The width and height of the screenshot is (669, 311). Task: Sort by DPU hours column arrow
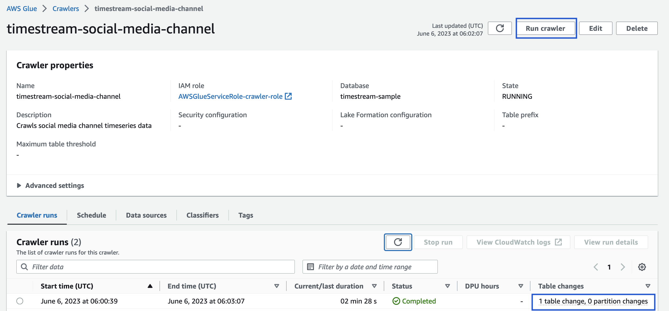point(521,286)
